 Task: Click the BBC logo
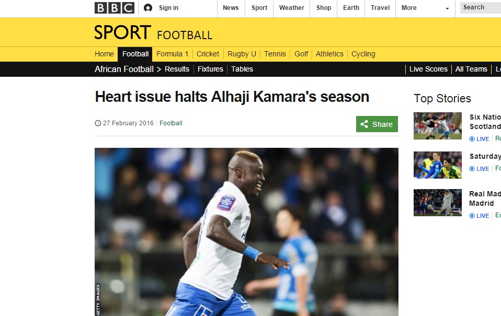pyautogui.click(x=115, y=8)
